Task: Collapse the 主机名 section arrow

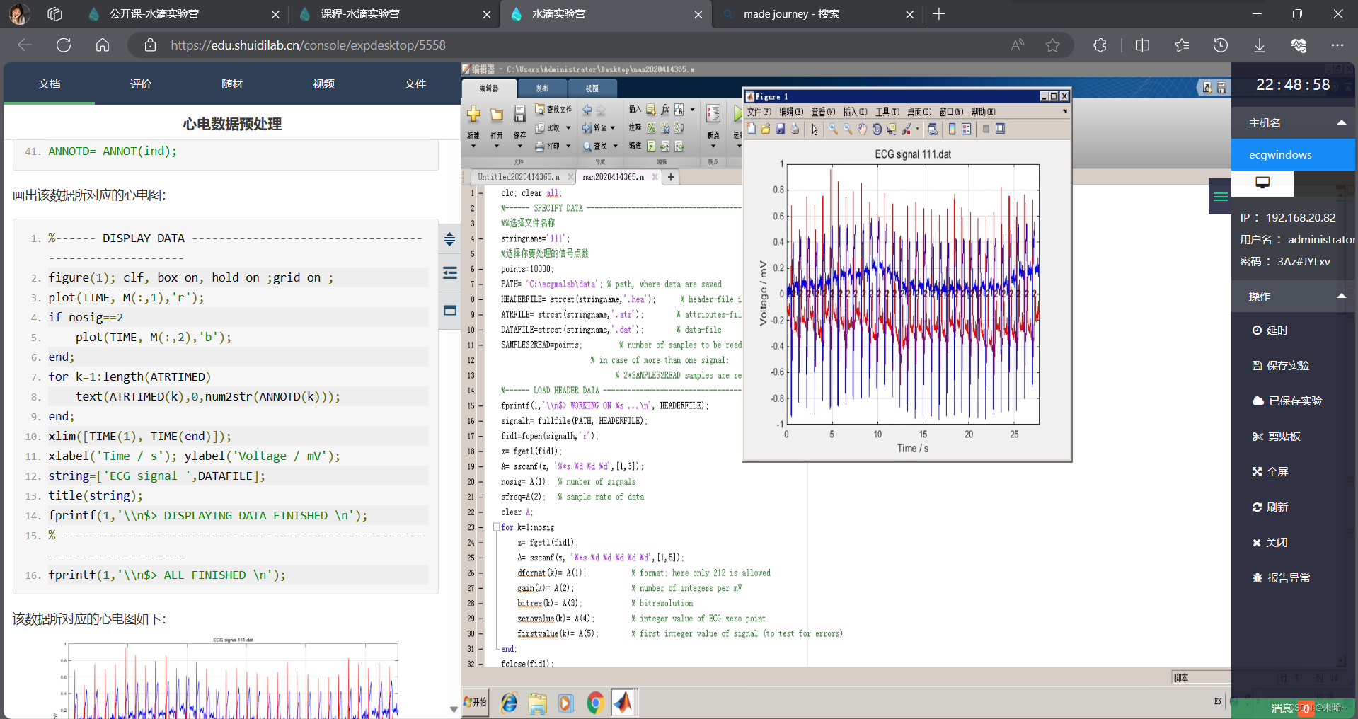Action: click(1341, 122)
